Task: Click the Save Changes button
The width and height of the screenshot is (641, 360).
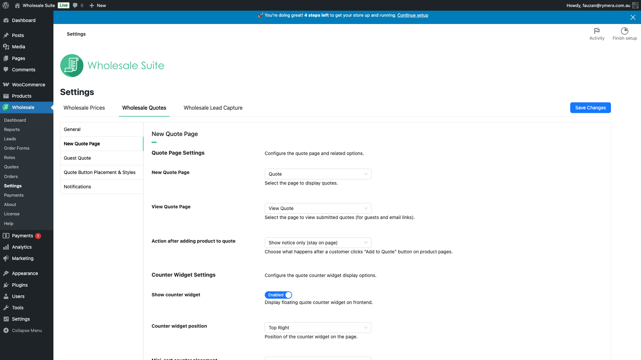Action: pyautogui.click(x=590, y=108)
